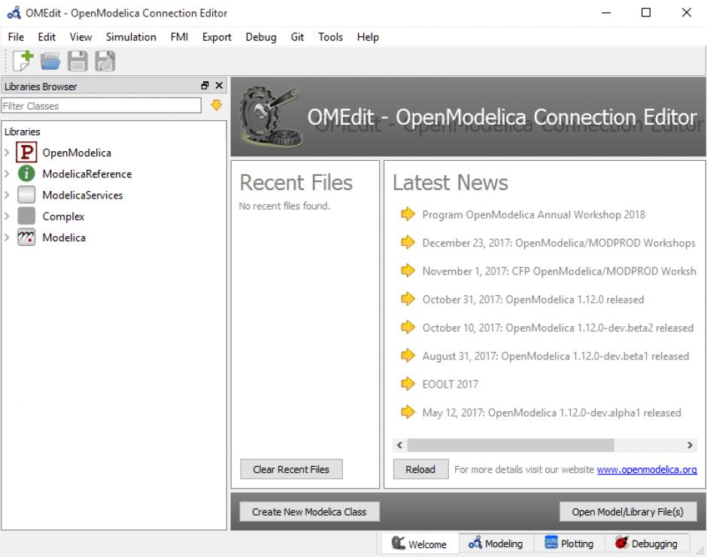Float the Libraries Browser panel
707x557 pixels.
click(x=205, y=86)
